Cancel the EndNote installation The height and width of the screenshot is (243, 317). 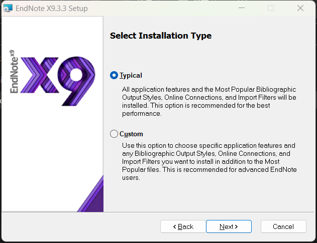click(x=283, y=226)
